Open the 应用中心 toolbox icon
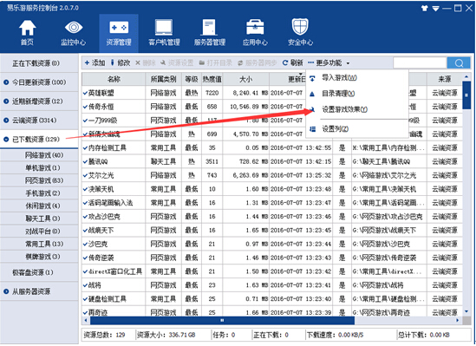 255,28
